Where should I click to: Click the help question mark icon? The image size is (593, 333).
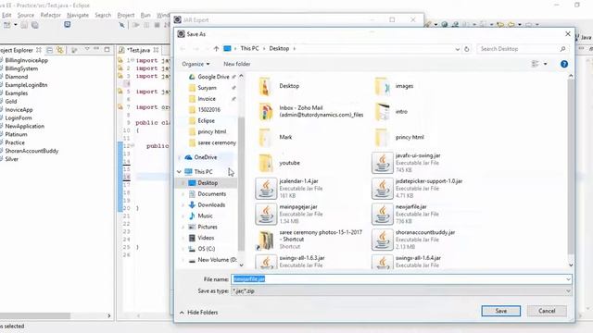point(564,64)
